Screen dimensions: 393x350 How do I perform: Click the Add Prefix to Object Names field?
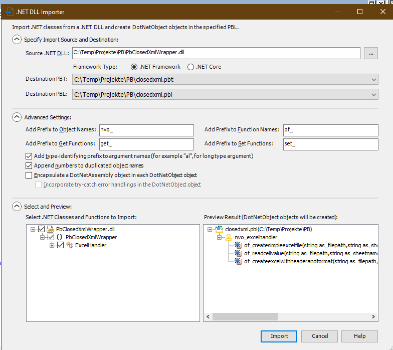point(146,130)
